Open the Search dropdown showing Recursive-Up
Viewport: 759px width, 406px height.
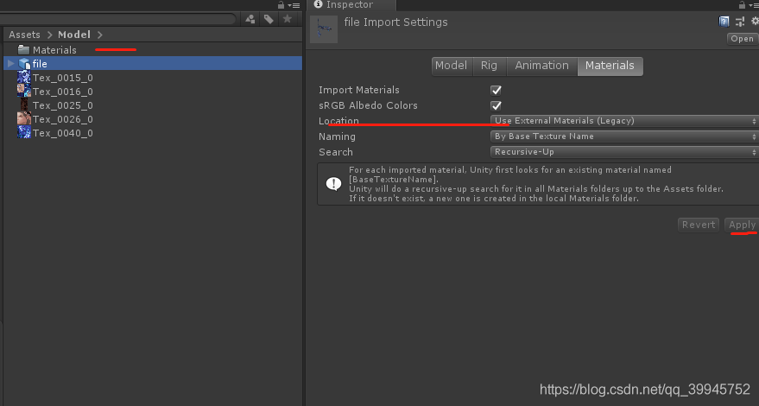point(624,152)
